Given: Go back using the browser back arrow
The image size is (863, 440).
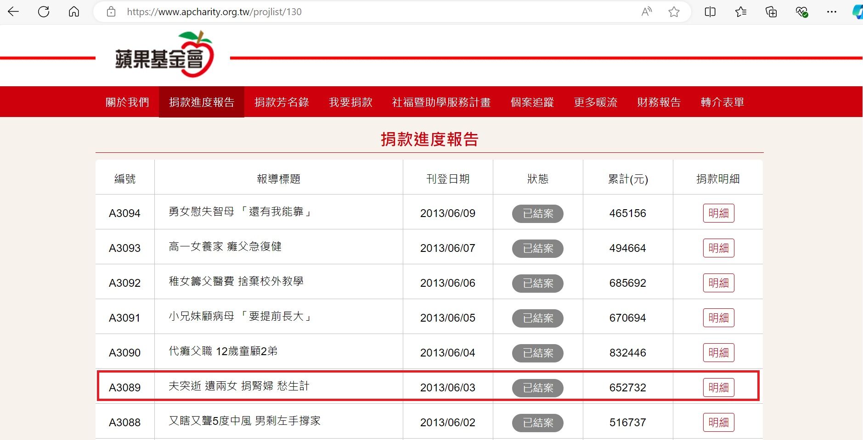Looking at the screenshot, I should tap(13, 12).
